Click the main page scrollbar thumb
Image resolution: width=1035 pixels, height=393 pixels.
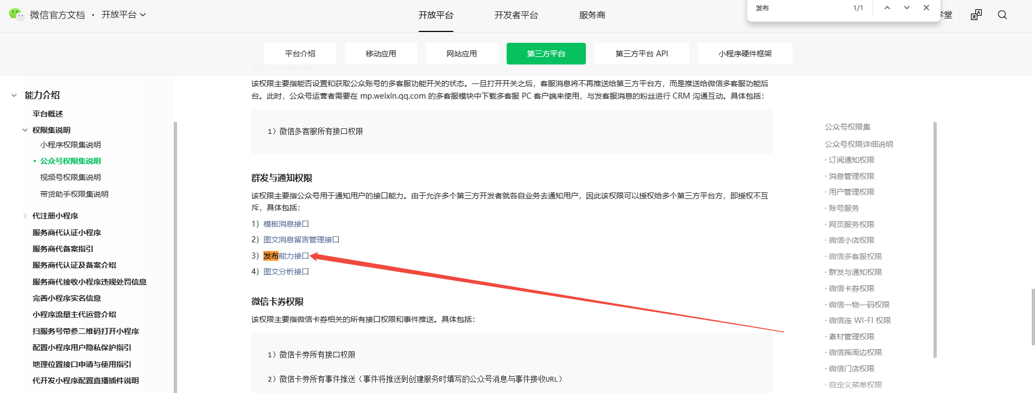(1033, 317)
